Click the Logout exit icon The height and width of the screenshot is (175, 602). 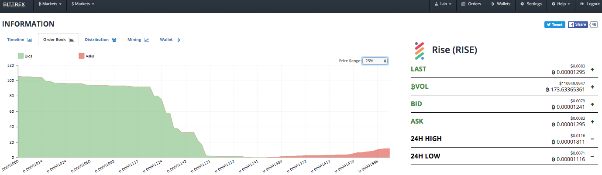[x=582, y=4]
